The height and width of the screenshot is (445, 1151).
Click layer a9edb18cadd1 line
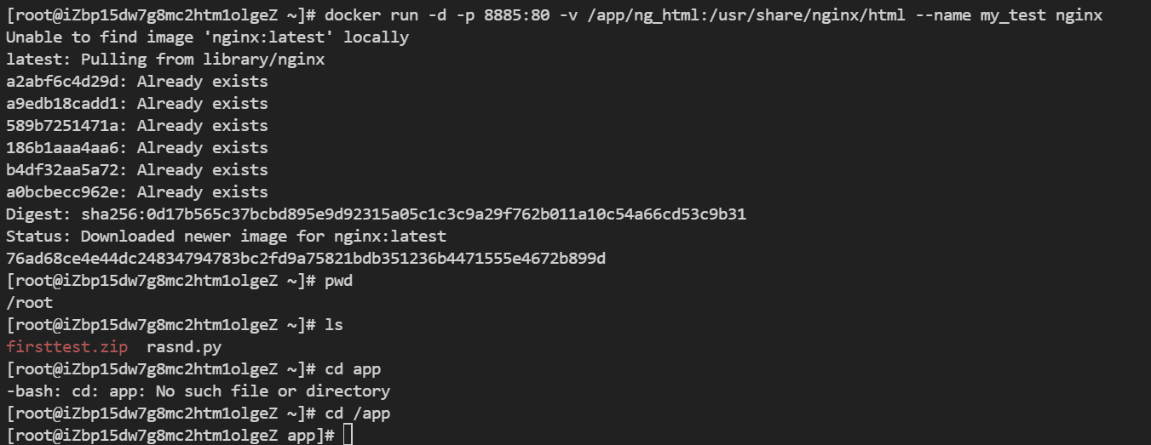tap(136, 103)
